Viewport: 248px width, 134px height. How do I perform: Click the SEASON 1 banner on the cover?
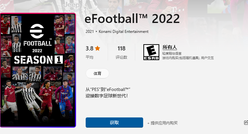coord(38,60)
